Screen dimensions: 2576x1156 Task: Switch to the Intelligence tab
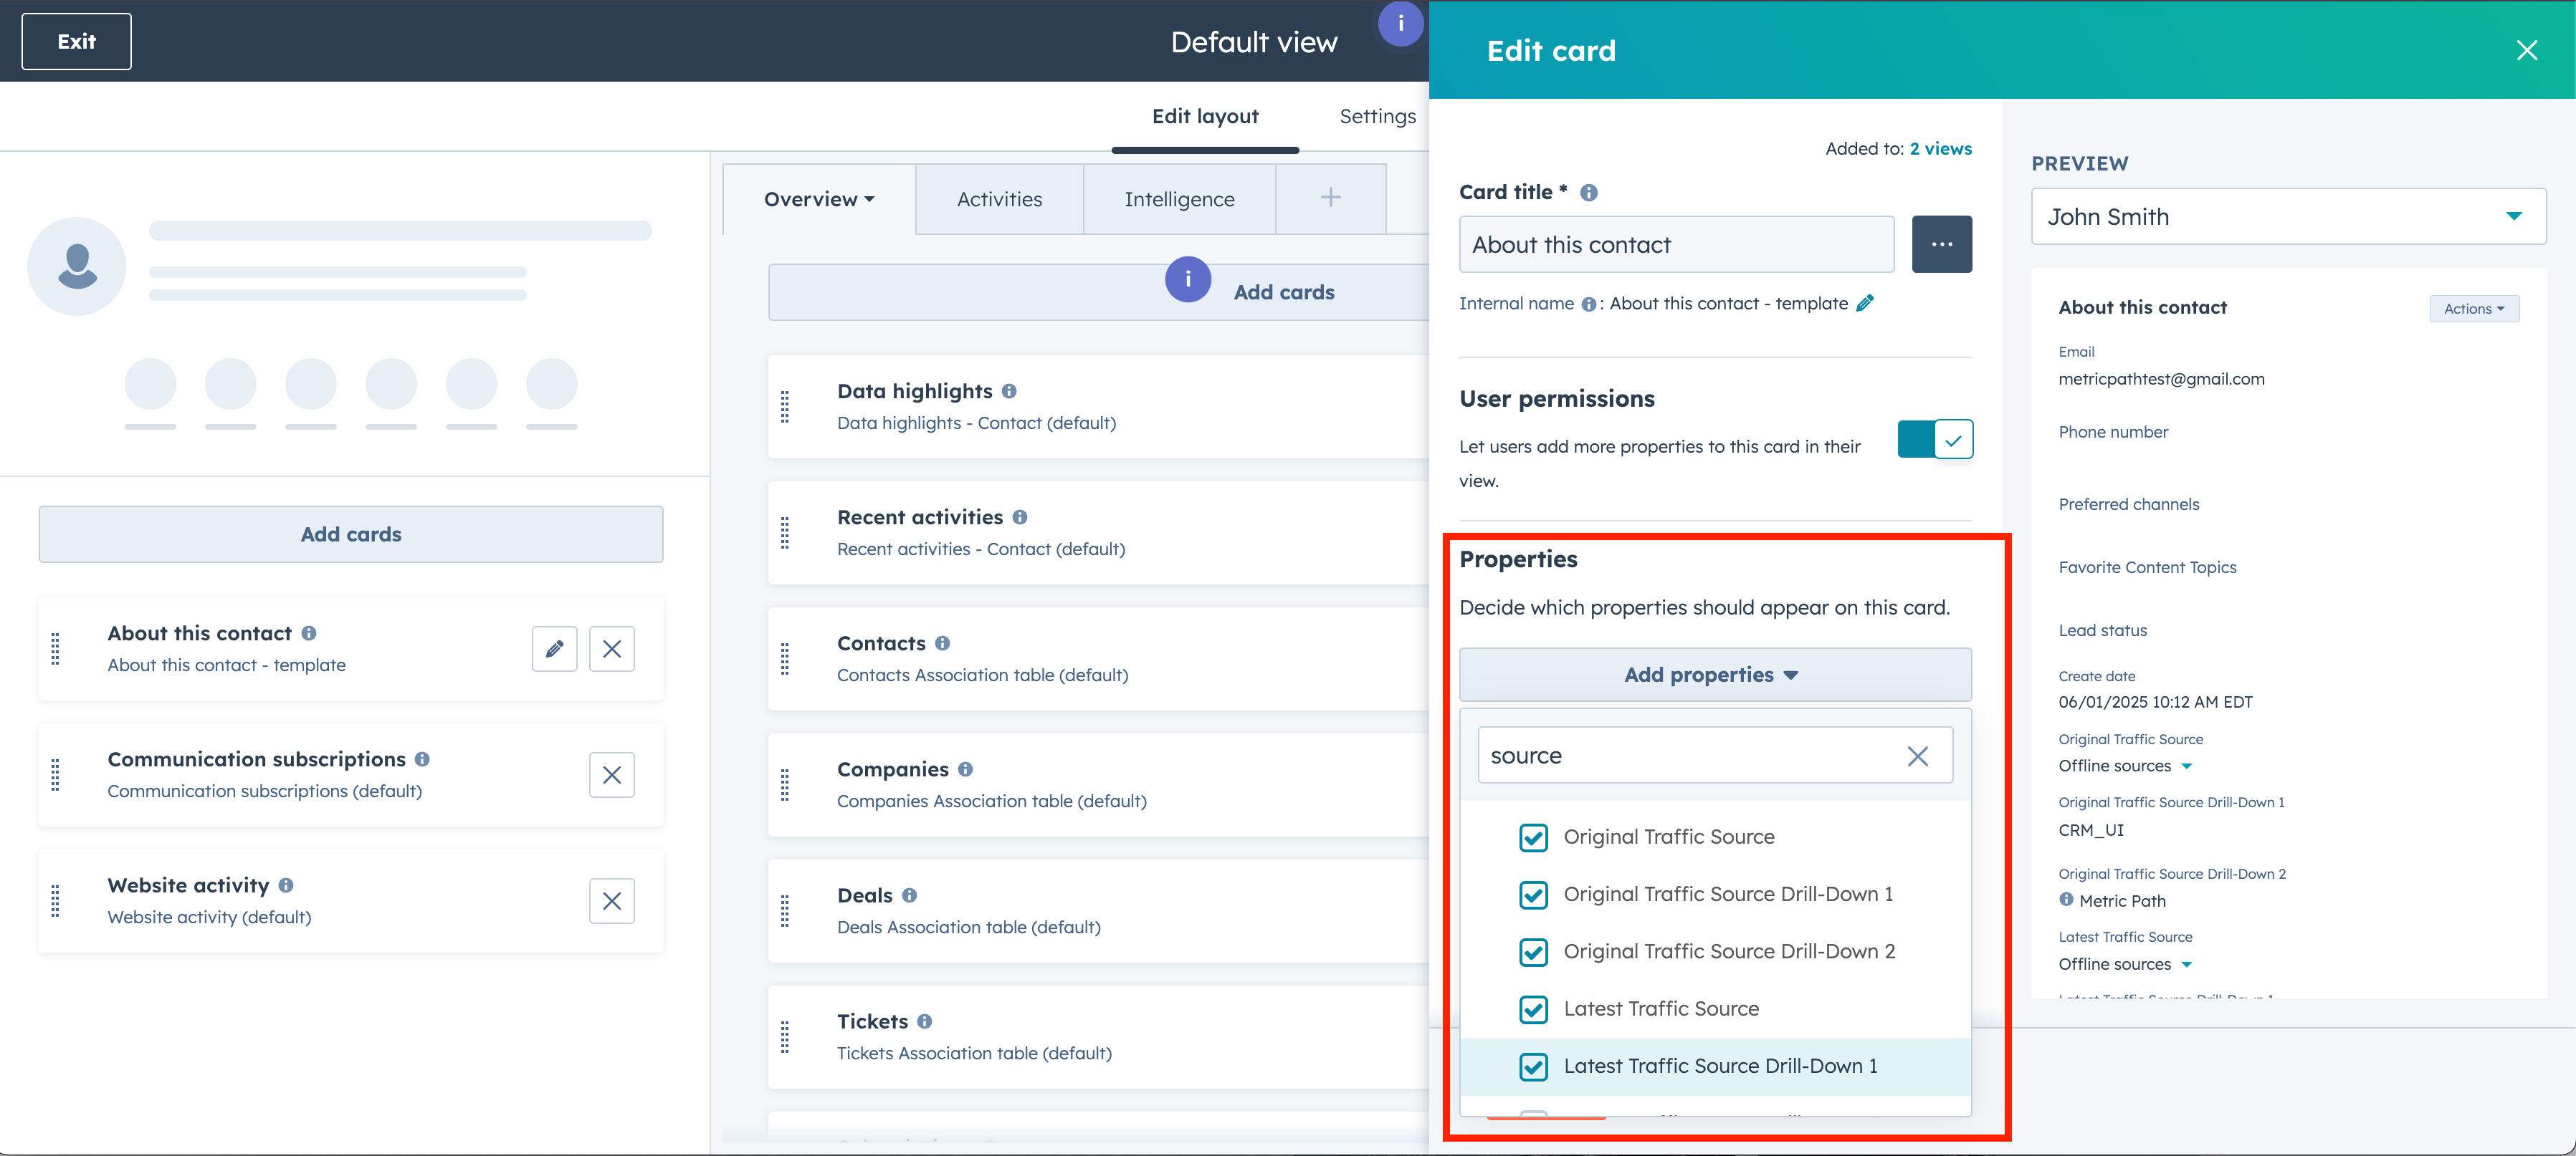[x=1178, y=200]
